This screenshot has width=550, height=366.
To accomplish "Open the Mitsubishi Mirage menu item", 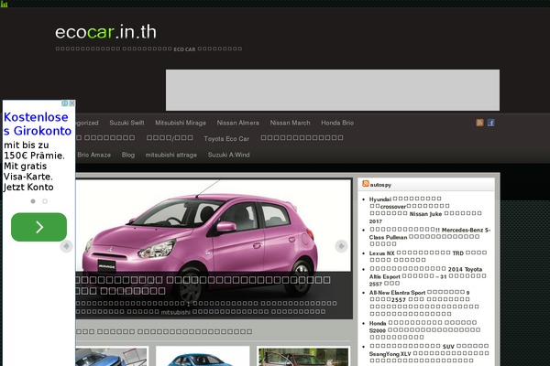I will pyautogui.click(x=181, y=123).
